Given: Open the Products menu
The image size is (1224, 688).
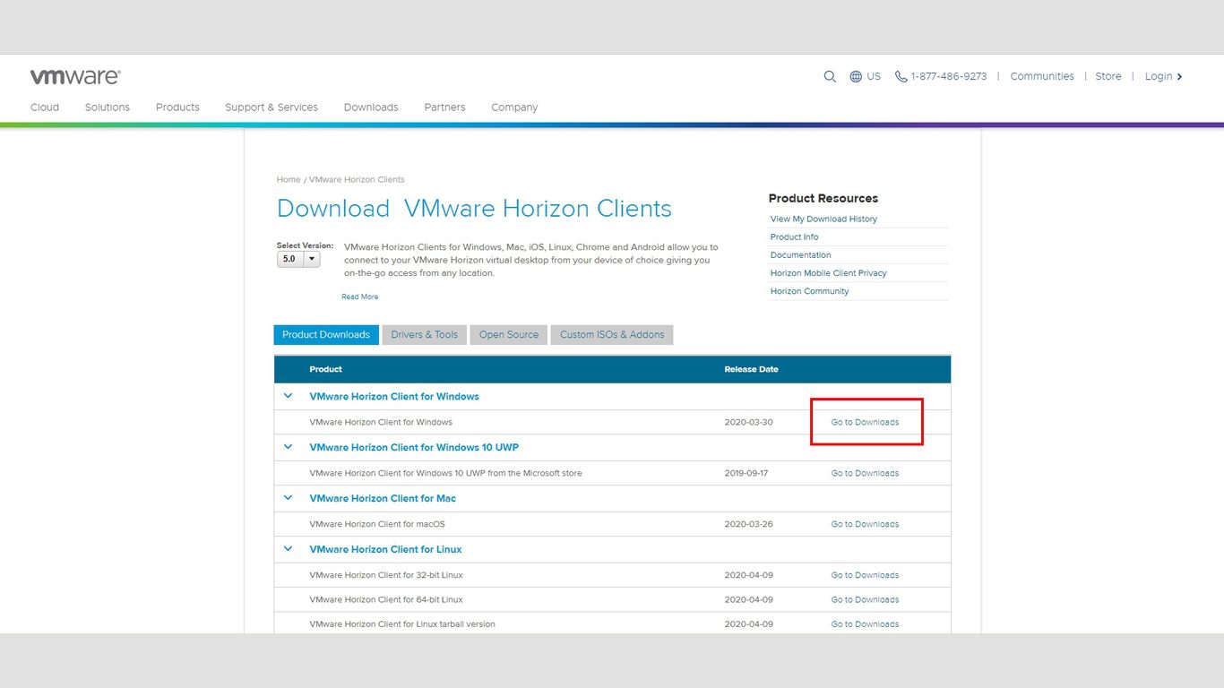Looking at the screenshot, I should point(177,107).
